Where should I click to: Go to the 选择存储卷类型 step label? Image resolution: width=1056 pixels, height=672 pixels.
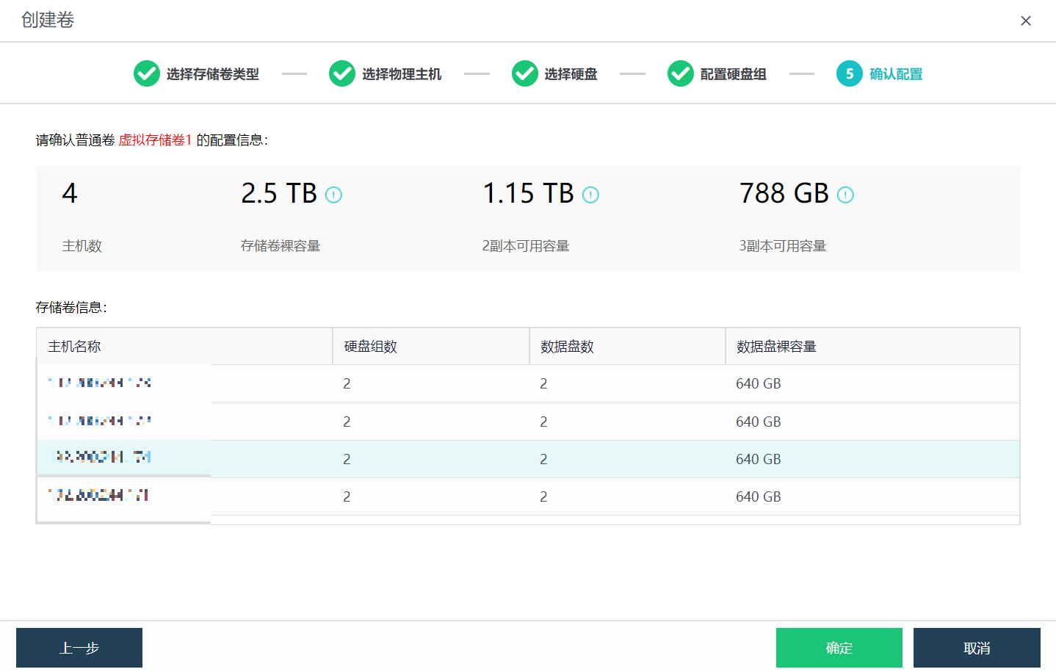tap(213, 74)
